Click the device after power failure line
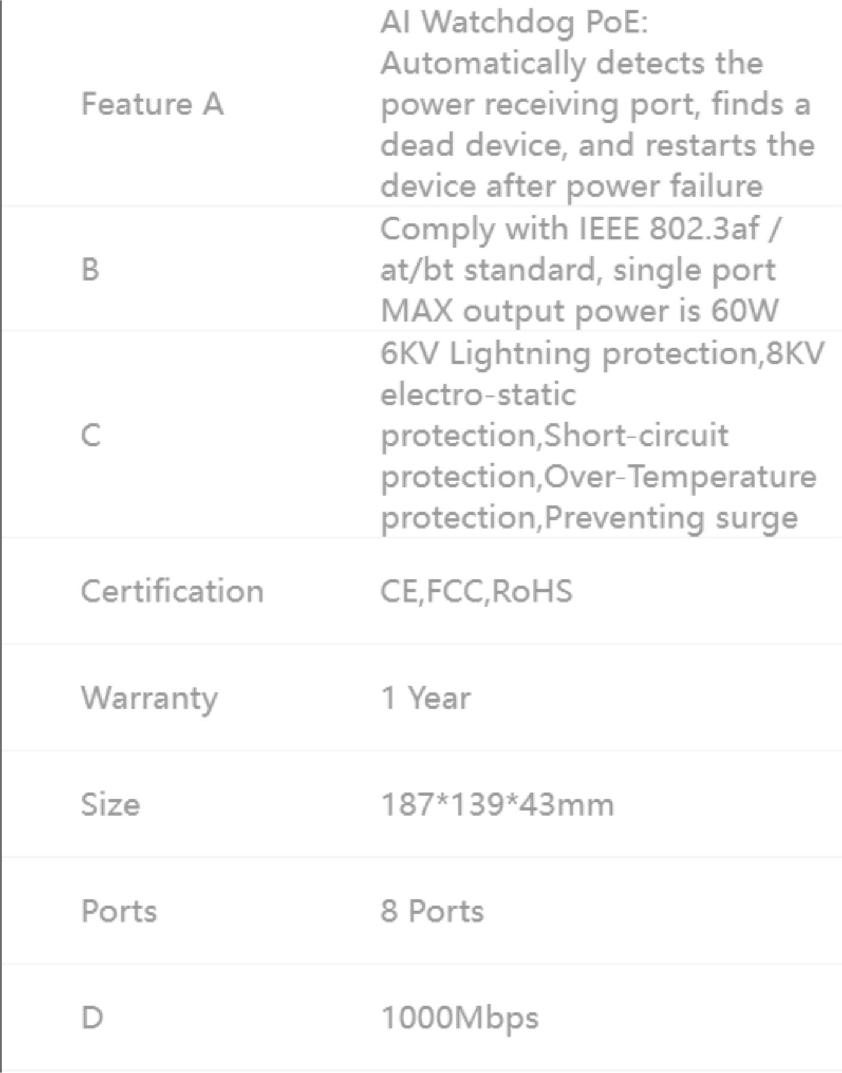Viewport: 842px width, 1073px height. 572,186
